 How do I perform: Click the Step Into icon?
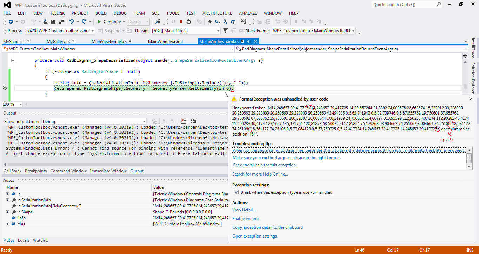click(218, 22)
